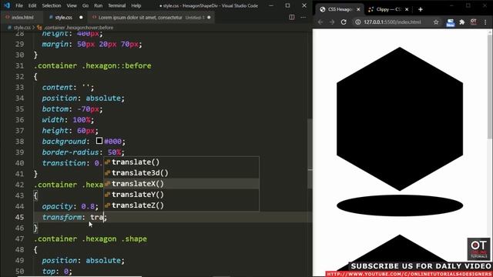Screen dimensions: 493x277
Task: Click the VS Code editor vertical scrollbar
Action: (x=310, y=154)
